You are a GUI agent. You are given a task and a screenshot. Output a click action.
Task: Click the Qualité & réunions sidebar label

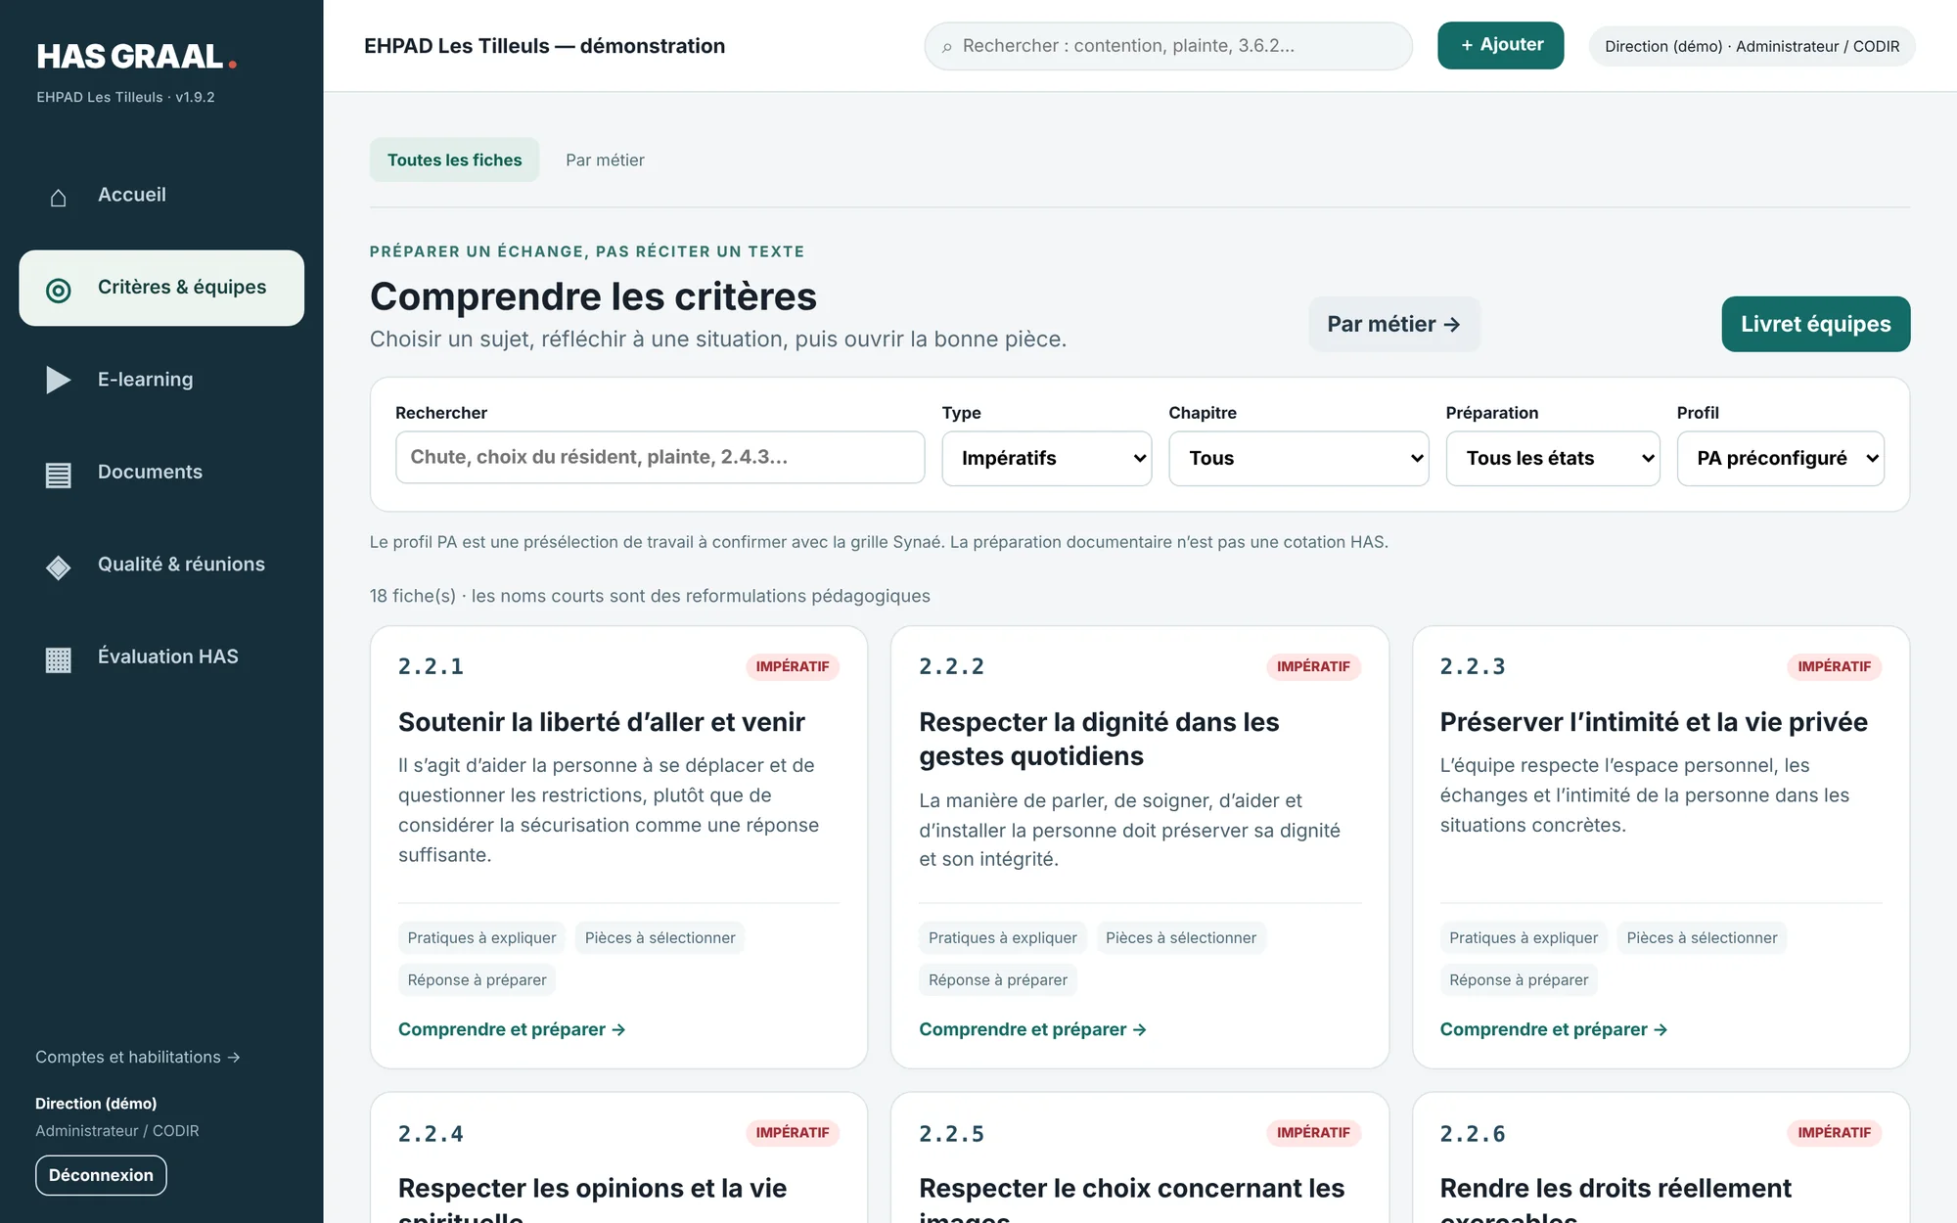181,565
